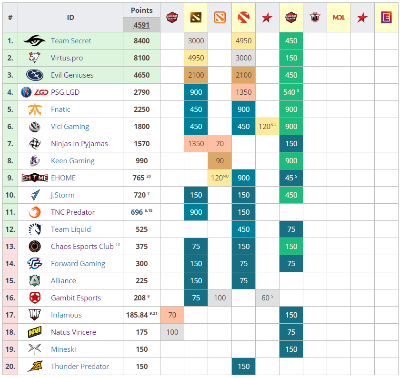Click the Forward Gaming logo
The height and width of the screenshot is (378, 400).
[x=35, y=263]
